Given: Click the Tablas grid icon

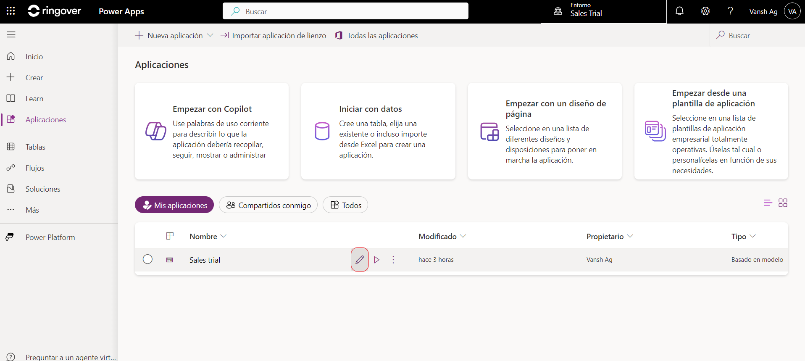Looking at the screenshot, I should (x=11, y=147).
